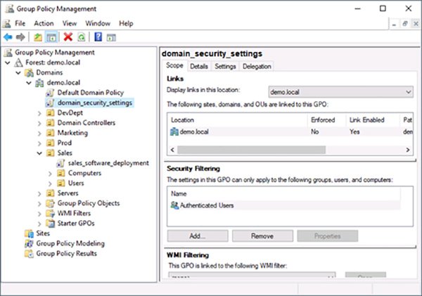Click the Forward arrow toolbar icon

point(20,37)
